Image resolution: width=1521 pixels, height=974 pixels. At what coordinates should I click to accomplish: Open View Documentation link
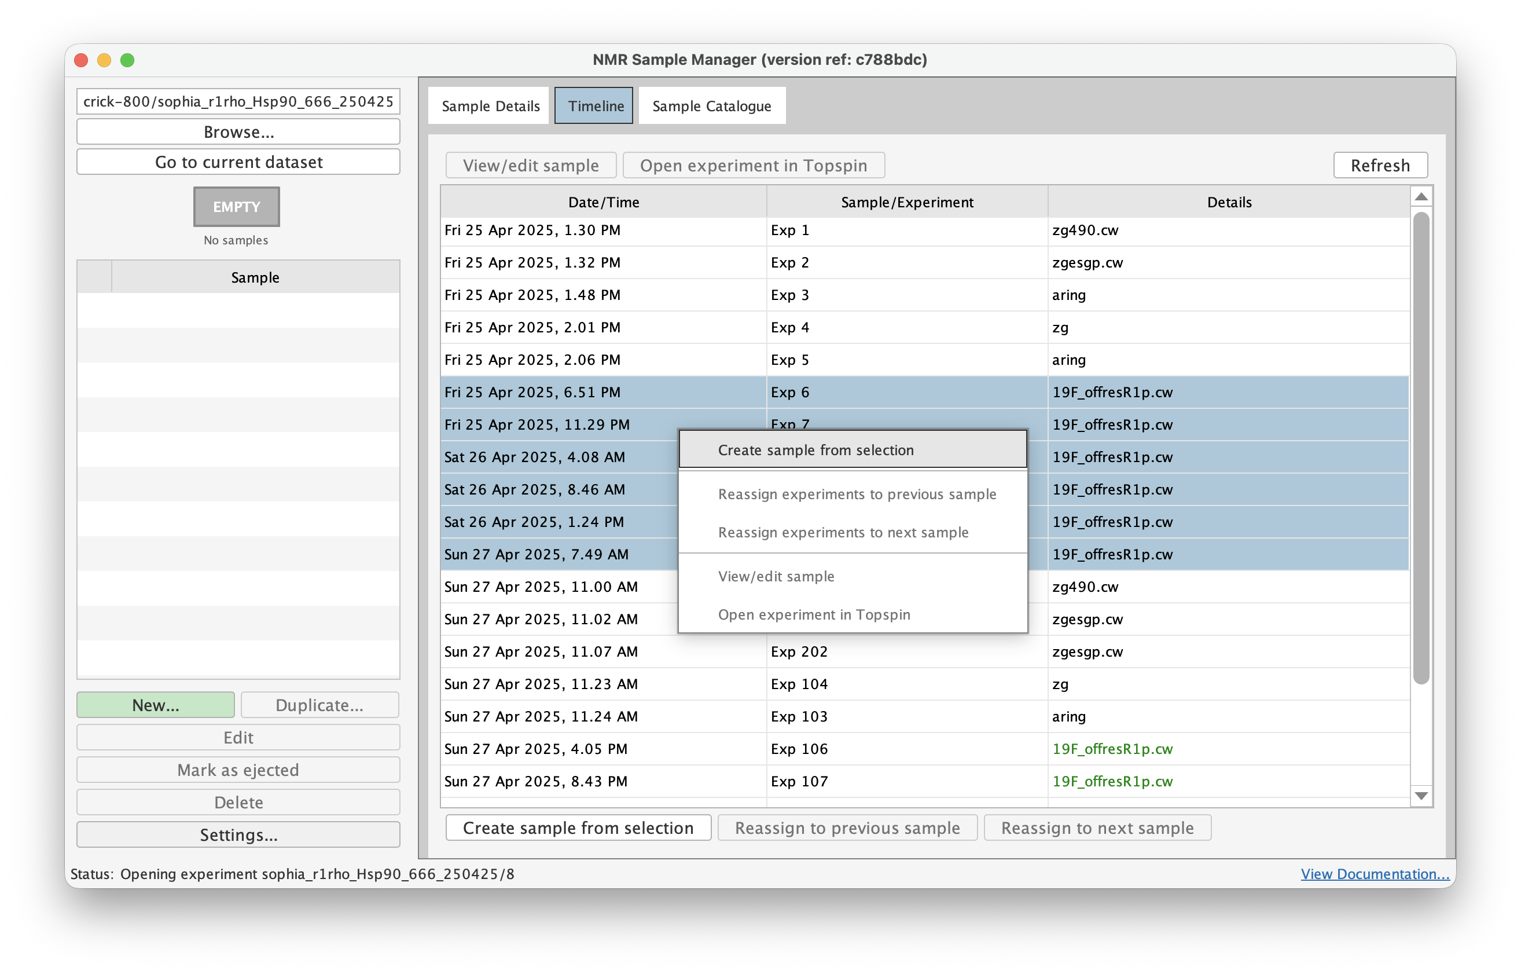[1373, 873]
